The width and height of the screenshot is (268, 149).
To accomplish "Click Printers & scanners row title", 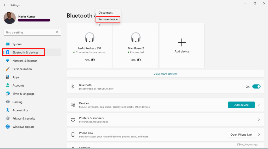I will point(91,118).
